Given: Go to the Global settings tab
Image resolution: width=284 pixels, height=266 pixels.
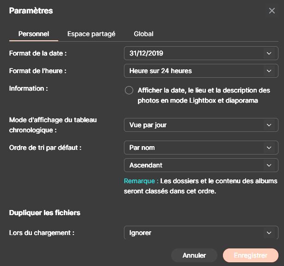Looking at the screenshot, I should point(143,34).
